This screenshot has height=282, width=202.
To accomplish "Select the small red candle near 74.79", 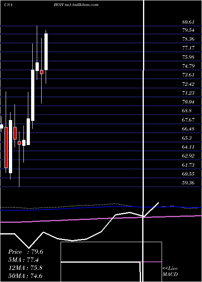I will pyautogui.click(x=42, y=72).
